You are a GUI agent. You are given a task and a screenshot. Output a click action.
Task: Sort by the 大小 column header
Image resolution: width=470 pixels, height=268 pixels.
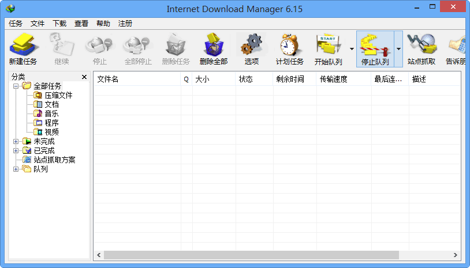coord(214,80)
